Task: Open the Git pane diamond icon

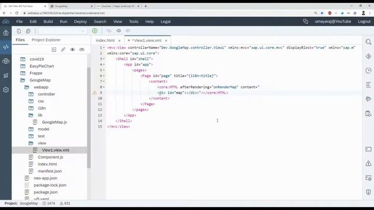Action: click(368, 56)
